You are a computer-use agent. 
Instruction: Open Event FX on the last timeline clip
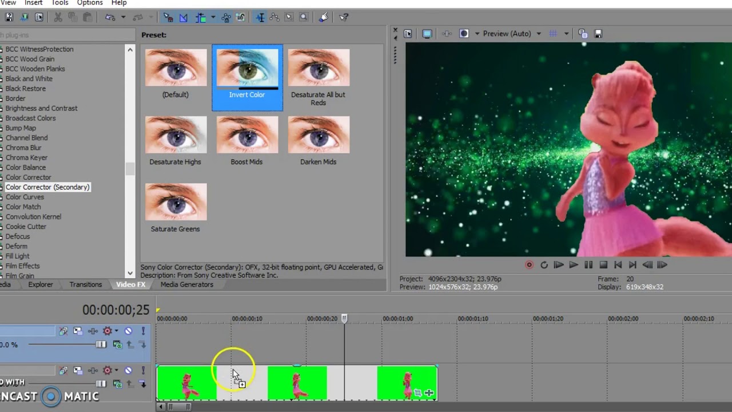429,393
